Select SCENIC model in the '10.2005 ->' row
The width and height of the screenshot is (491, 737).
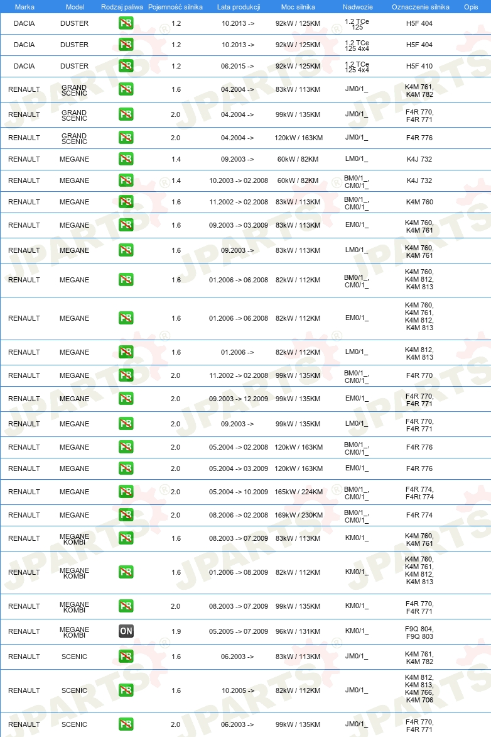point(74,691)
